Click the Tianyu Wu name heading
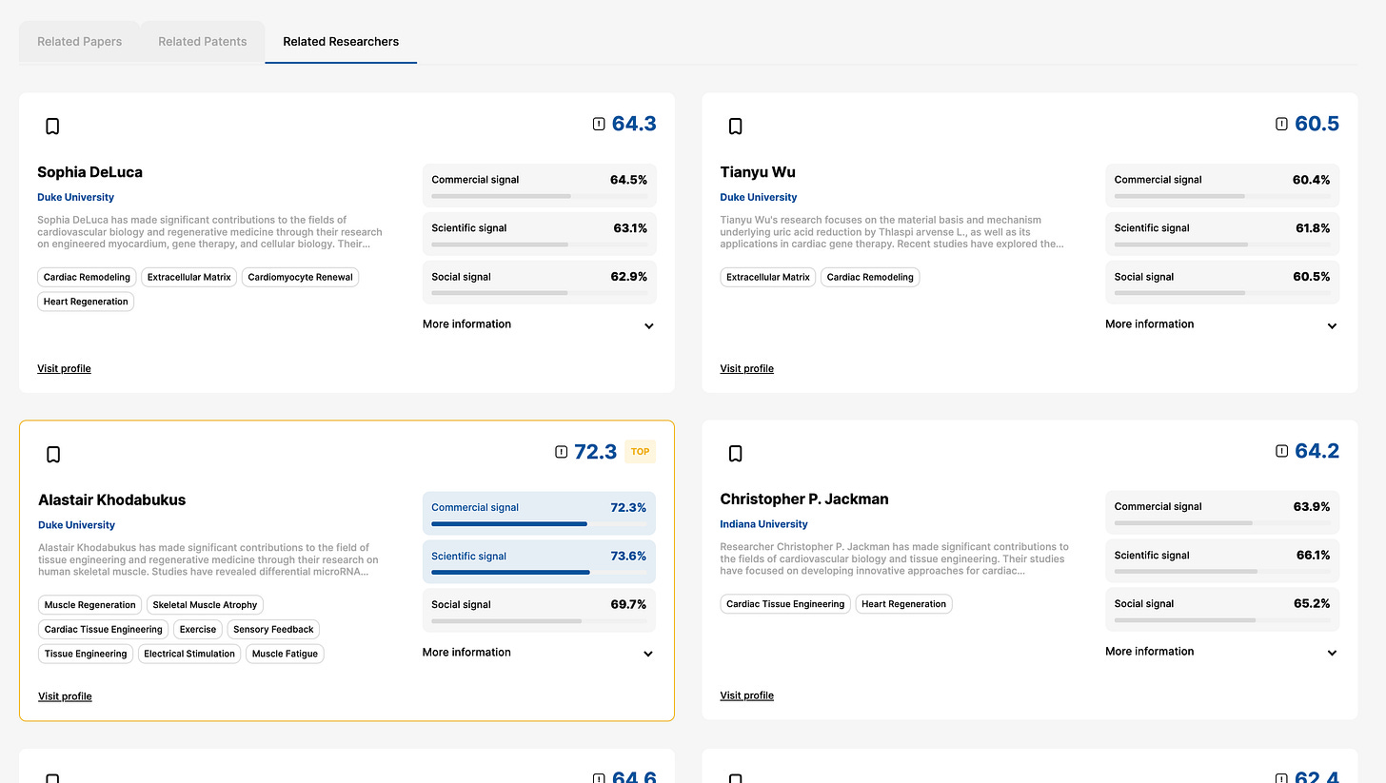This screenshot has height=783, width=1386. [758, 172]
